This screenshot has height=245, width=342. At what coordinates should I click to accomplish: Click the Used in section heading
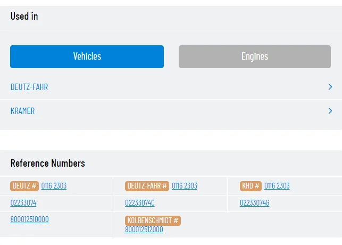coord(24,16)
